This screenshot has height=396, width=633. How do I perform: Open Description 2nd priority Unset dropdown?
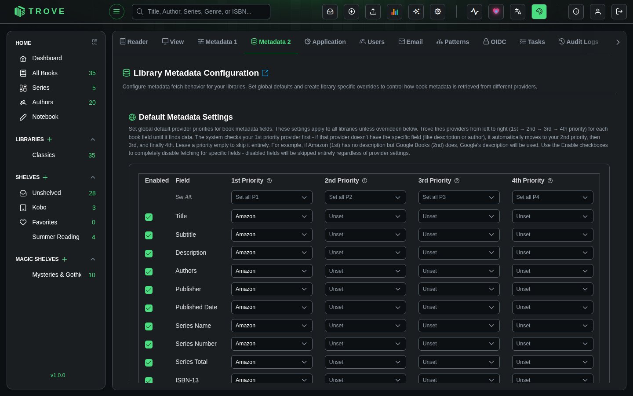[x=365, y=253]
